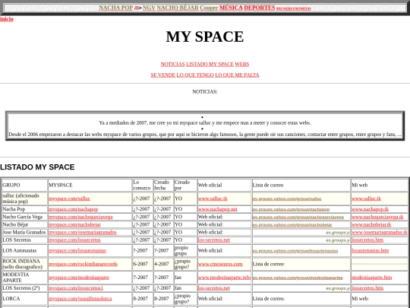Image resolution: width=410 pixels, height=308 pixels.
Task: Open the salluc Yahoo groups mailing list link
Action: (287, 199)
